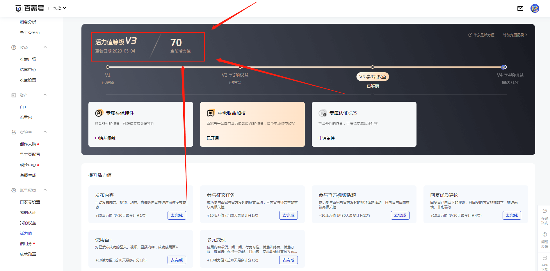Open the 切换 account dropdown
The width and height of the screenshot is (550, 271).
click(60, 8)
